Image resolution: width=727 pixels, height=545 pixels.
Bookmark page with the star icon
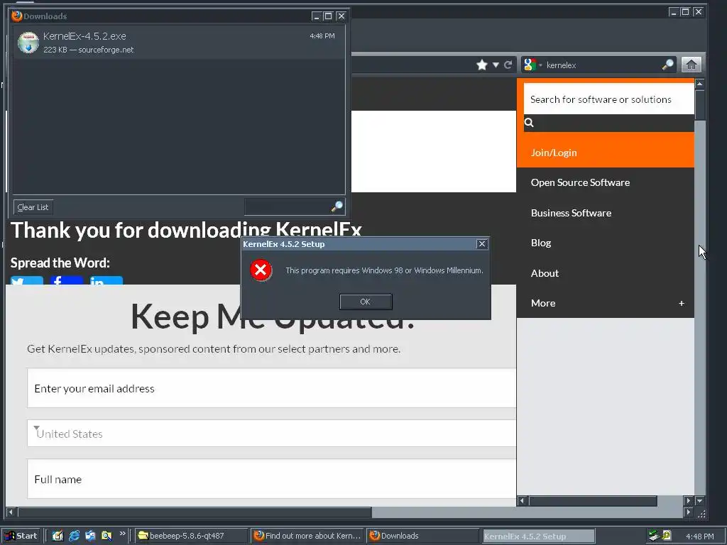click(482, 65)
